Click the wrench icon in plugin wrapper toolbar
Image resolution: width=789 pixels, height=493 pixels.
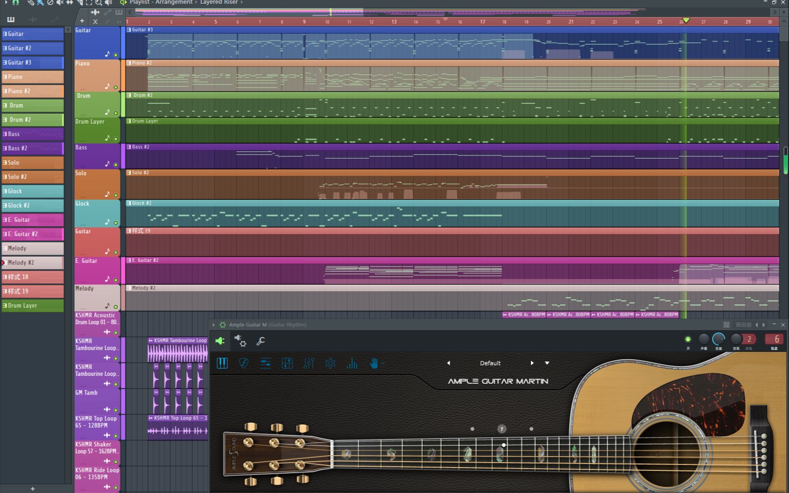[x=261, y=341]
